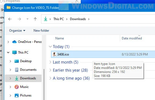Expand the A long time ago (36) group
155x100 pixels.
tap(50, 78)
